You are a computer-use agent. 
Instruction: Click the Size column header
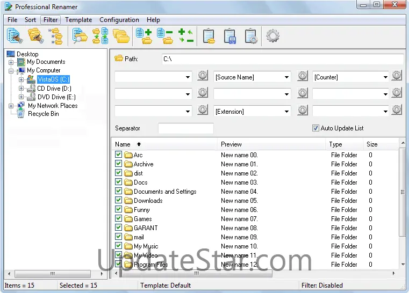pos(381,144)
